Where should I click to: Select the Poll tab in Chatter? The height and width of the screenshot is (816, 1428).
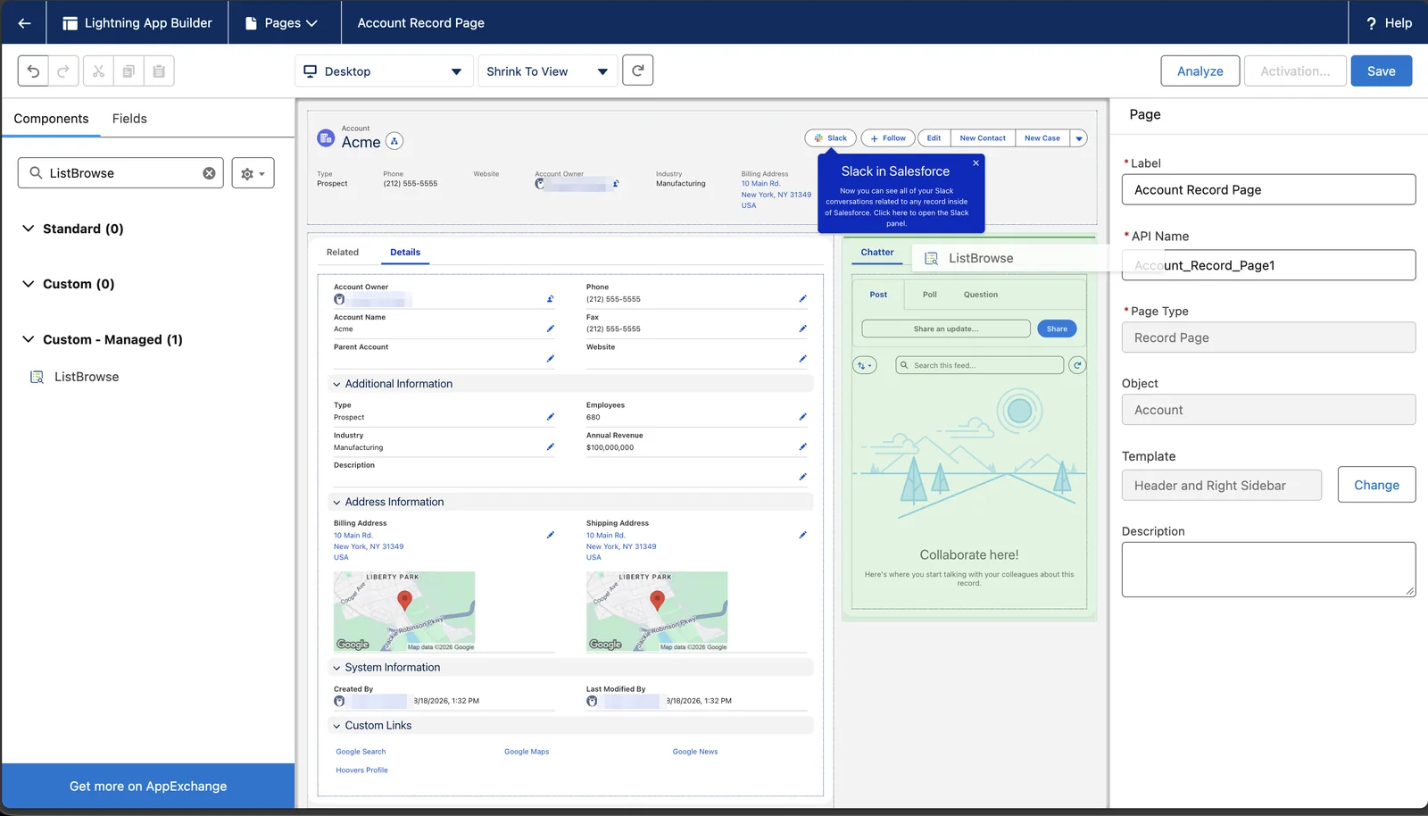point(930,295)
